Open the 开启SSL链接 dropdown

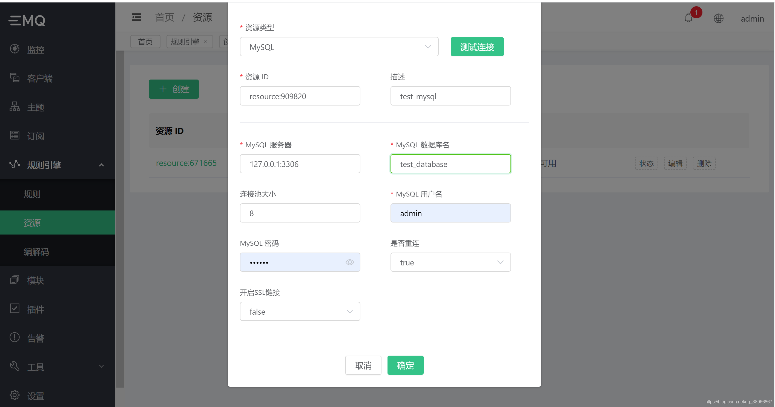pyautogui.click(x=300, y=311)
